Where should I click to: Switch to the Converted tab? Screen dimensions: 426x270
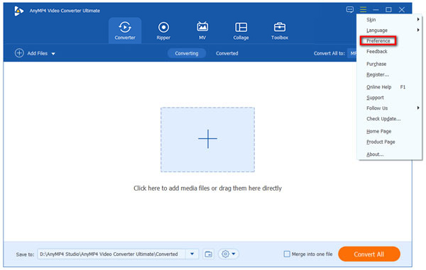click(227, 53)
